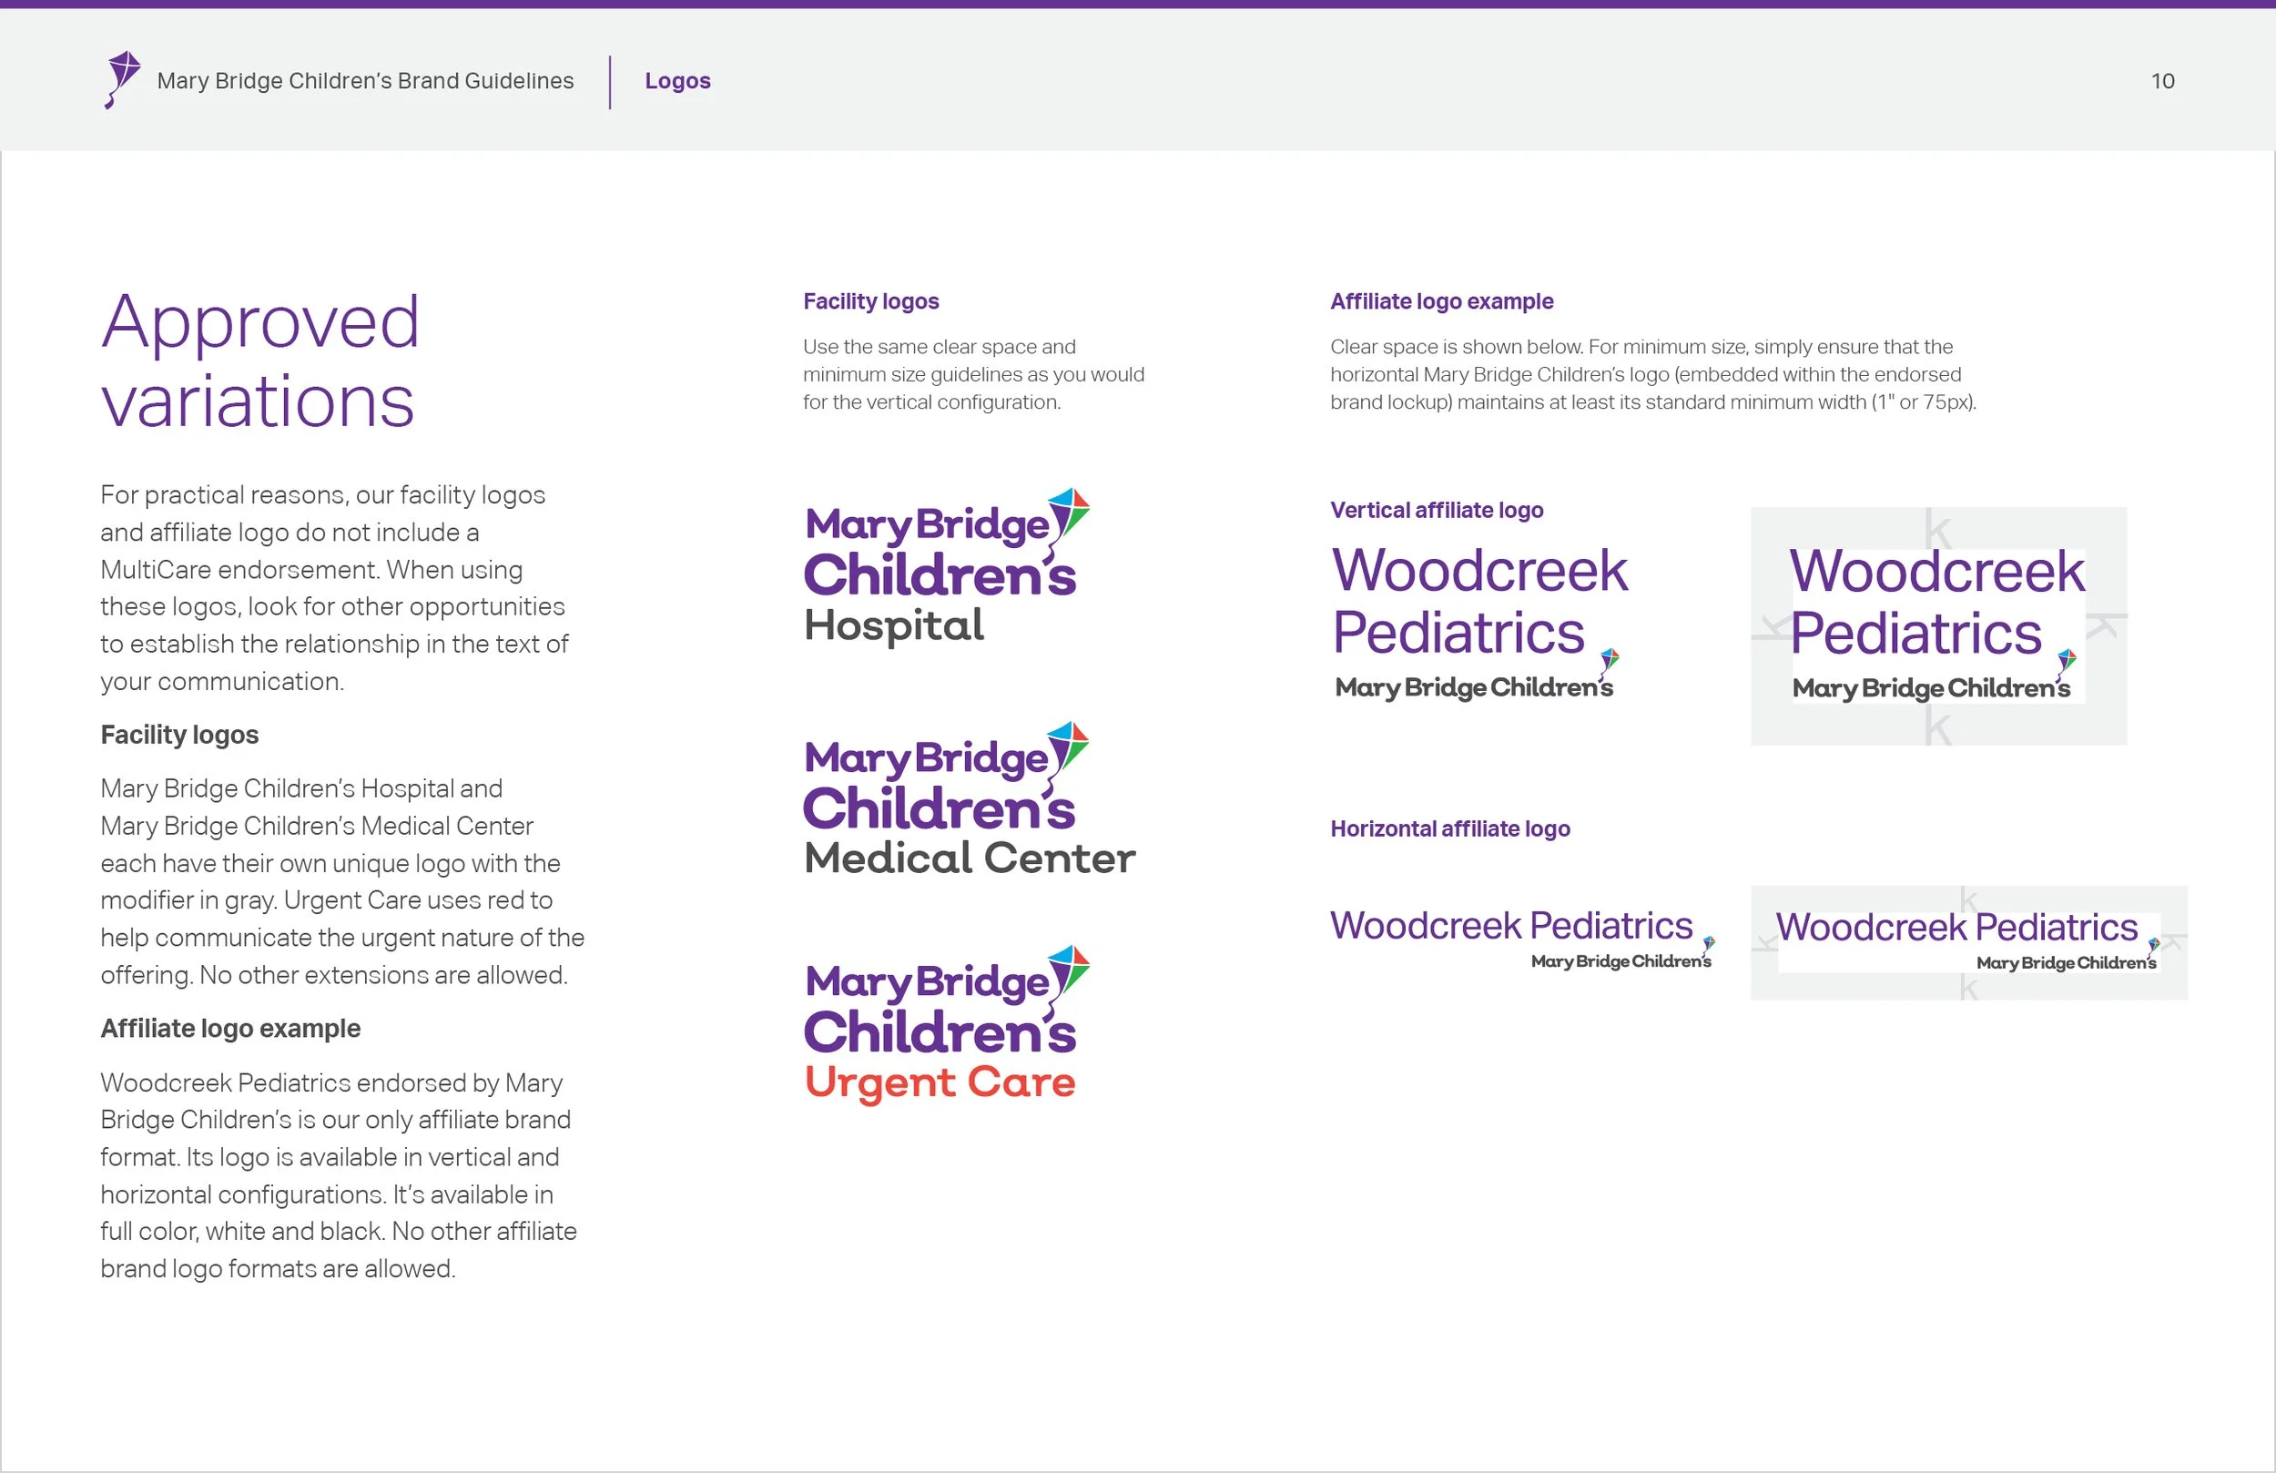Click the bold gray 'Facility logos' subheading in left column
This screenshot has width=2276, height=1473.
pyautogui.click(x=179, y=735)
